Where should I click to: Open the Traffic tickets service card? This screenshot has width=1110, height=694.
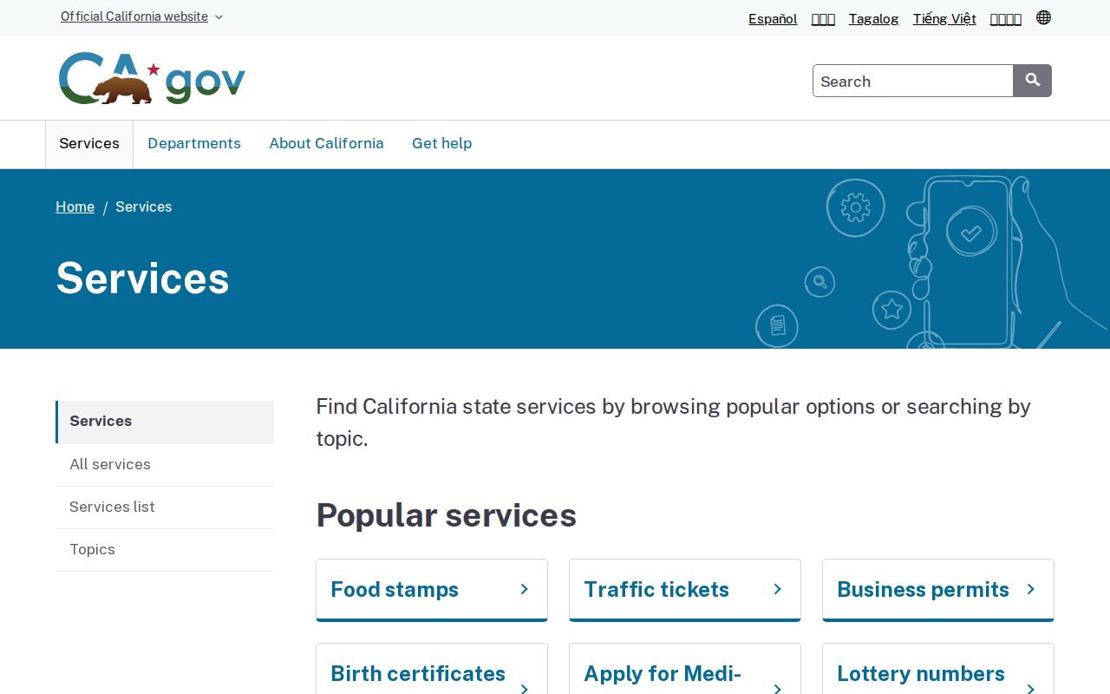(685, 590)
